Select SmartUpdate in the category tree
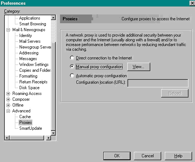Image resolution: width=195 pixels, height=162 pixels. (x=31, y=128)
